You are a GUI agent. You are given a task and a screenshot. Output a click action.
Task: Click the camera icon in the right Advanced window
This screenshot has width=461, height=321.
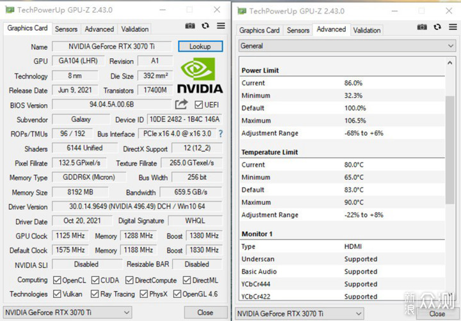coord(422,27)
